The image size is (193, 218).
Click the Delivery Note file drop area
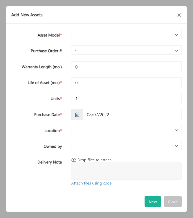pyautogui.click(x=126, y=171)
